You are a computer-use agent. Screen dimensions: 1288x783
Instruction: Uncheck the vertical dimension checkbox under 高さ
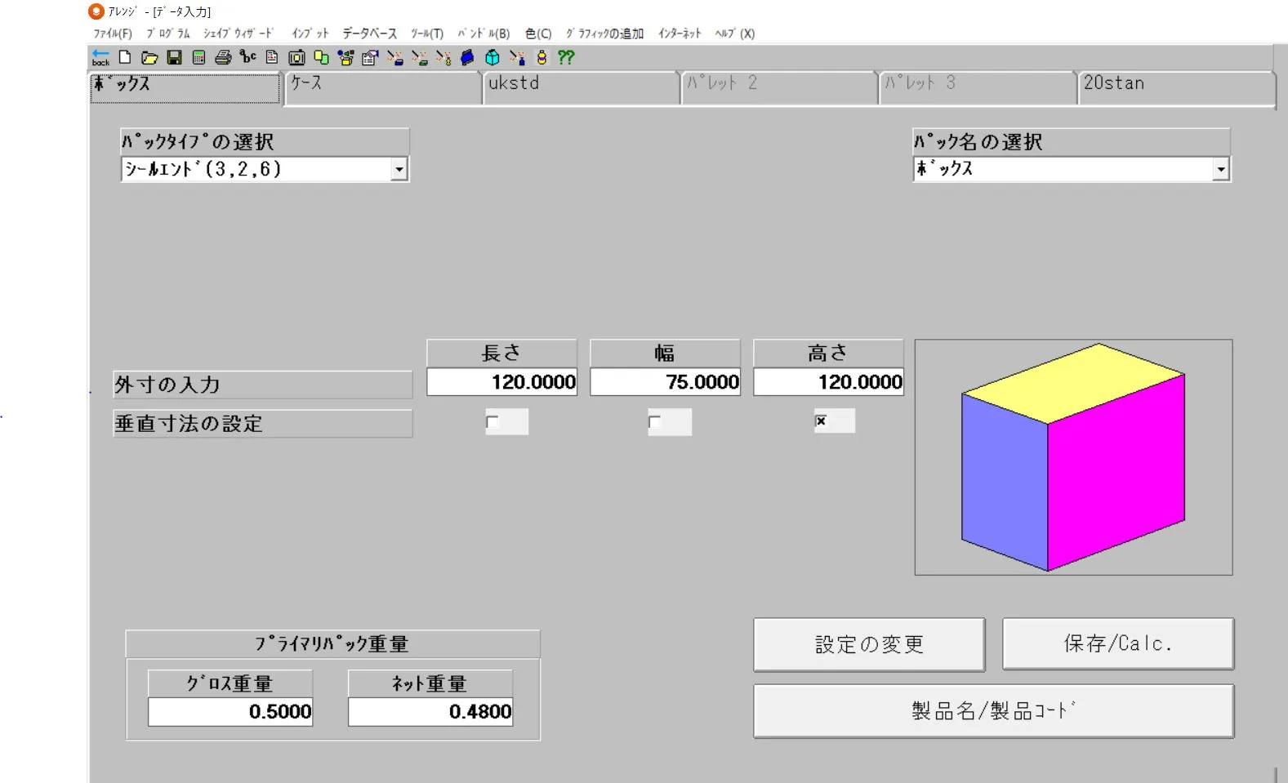point(821,421)
